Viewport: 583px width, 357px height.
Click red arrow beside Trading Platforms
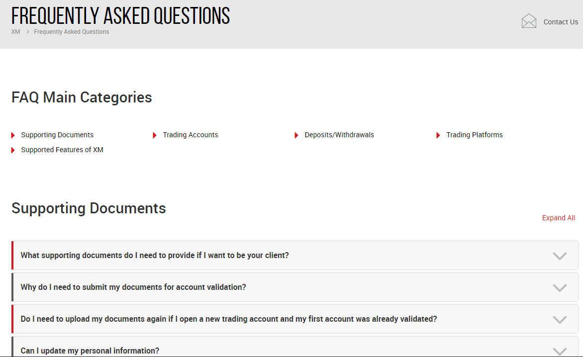click(438, 135)
